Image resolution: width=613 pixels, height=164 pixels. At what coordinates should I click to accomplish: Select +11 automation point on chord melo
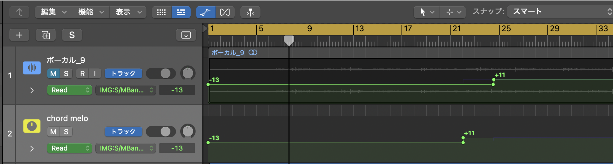[463, 138]
